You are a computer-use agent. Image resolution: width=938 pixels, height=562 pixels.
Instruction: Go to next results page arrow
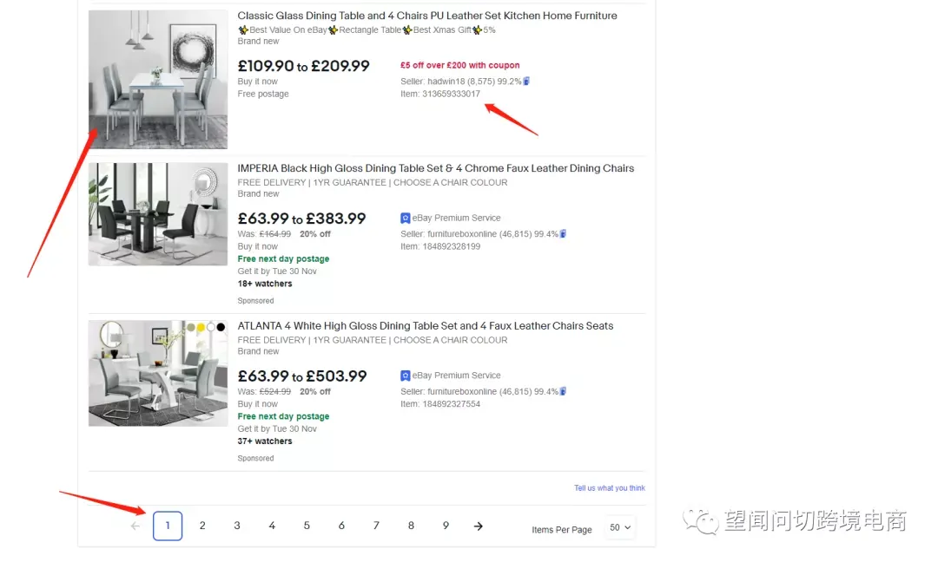click(478, 526)
